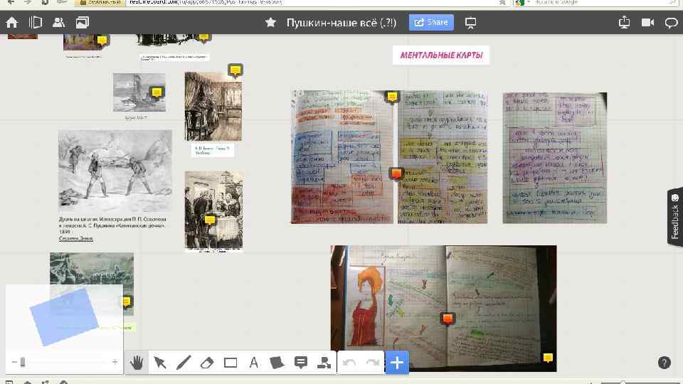Open yellow comment at notebook photo corner
683x384 pixels.
pyautogui.click(x=548, y=358)
